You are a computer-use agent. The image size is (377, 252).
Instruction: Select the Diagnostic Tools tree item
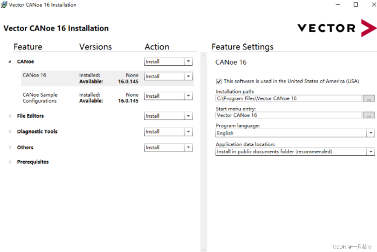click(37, 131)
